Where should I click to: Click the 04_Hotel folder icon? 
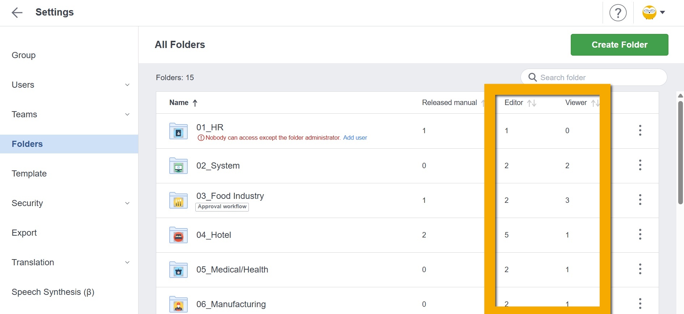178,235
